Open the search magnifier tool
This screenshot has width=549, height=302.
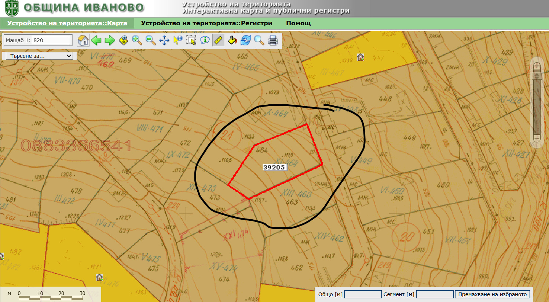pyautogui.click(x=259, y=40)
